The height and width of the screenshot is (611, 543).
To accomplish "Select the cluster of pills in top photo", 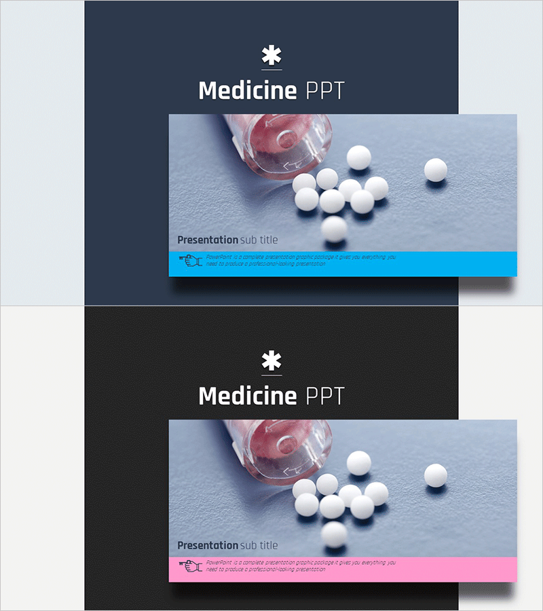I will pos(340,193).
